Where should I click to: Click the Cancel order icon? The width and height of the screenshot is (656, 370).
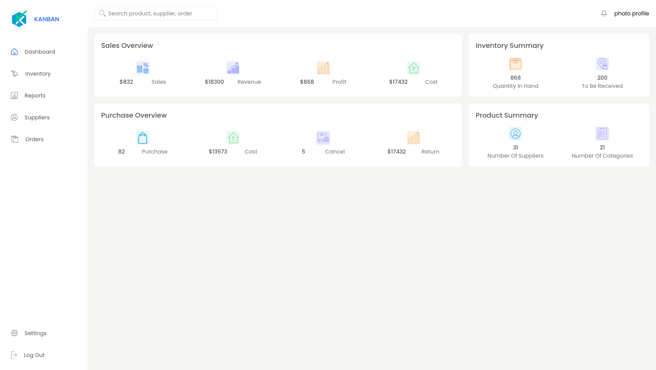click(323, 137)
